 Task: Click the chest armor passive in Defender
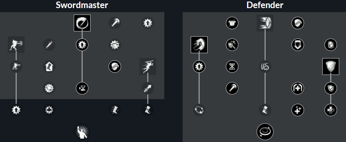(232, 23)
